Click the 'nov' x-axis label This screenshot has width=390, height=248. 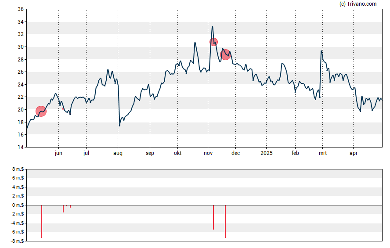(208, 153)
